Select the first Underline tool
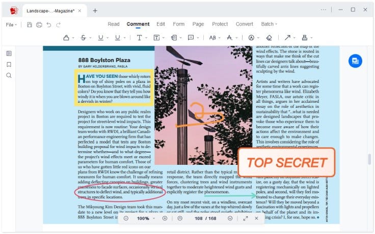This screenshot has height=234, width=375. [x=101, y=38]
